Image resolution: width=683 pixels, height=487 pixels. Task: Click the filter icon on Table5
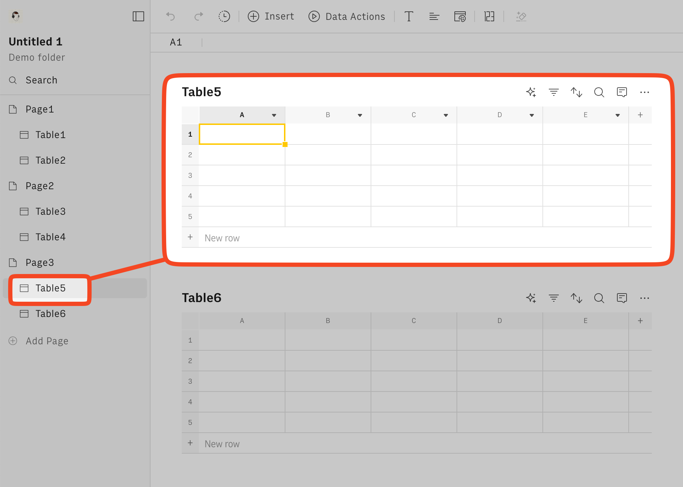coord(554,92)
